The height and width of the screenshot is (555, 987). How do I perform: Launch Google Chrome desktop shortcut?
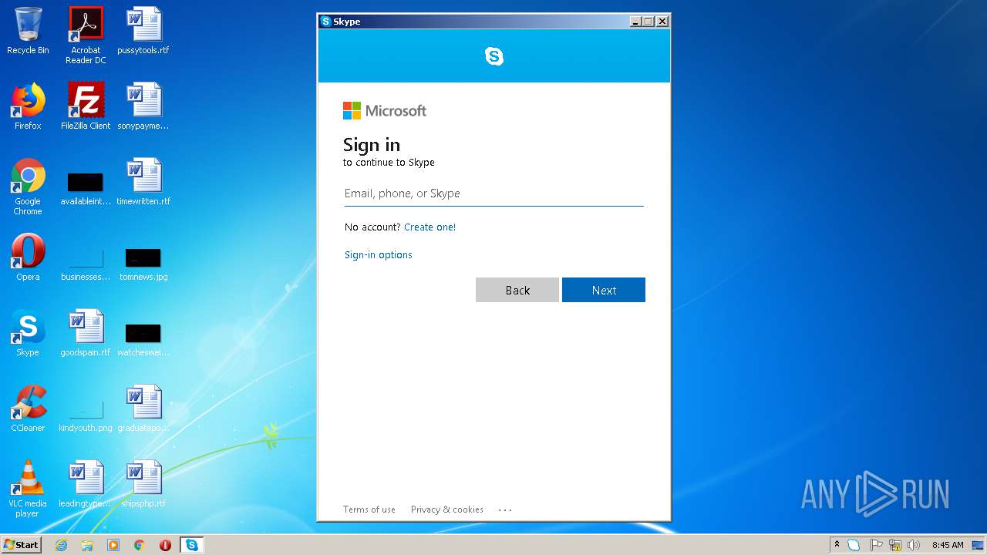coord(28,187)
